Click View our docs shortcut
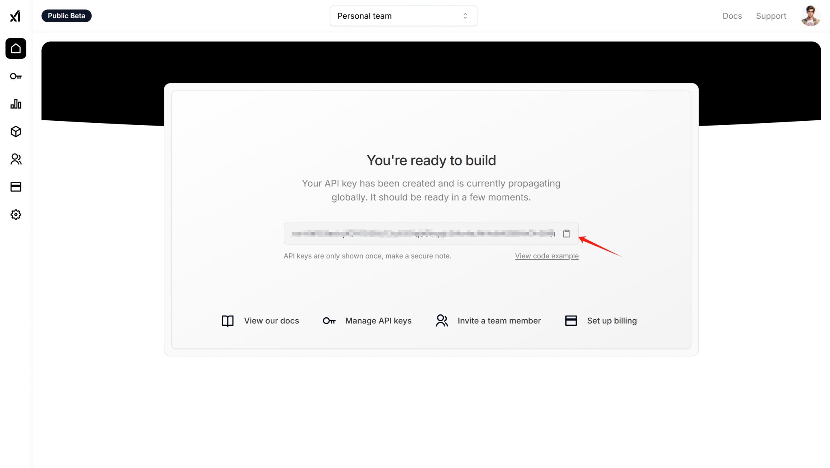 [x=271, y=321]
